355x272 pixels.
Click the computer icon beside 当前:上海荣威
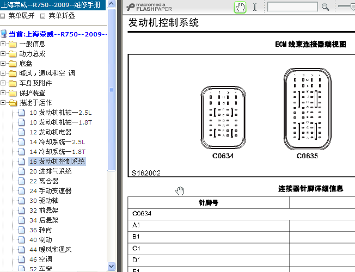[x=4, y=34]
